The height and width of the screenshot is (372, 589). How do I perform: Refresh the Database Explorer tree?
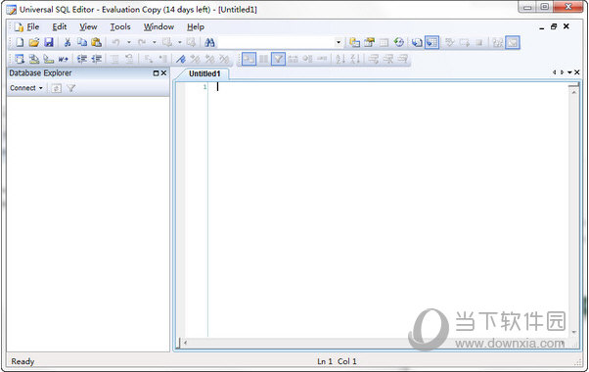pyautogui.click(x=57, y=88)
